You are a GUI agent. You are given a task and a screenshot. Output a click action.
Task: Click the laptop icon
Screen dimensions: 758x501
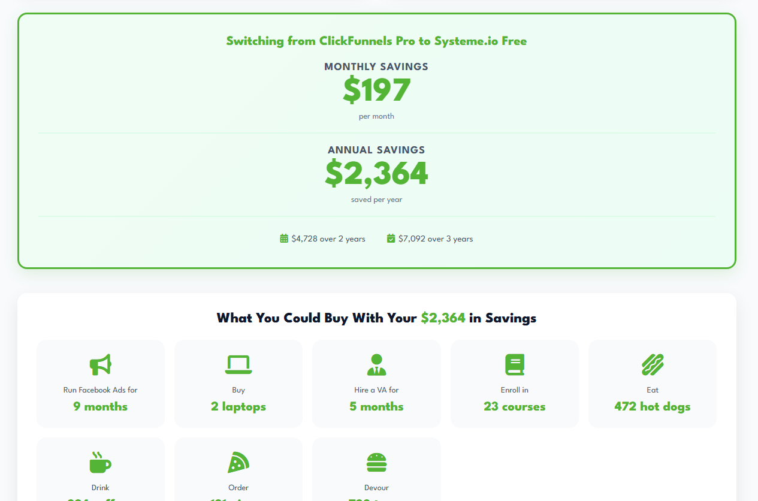(238, 364)
